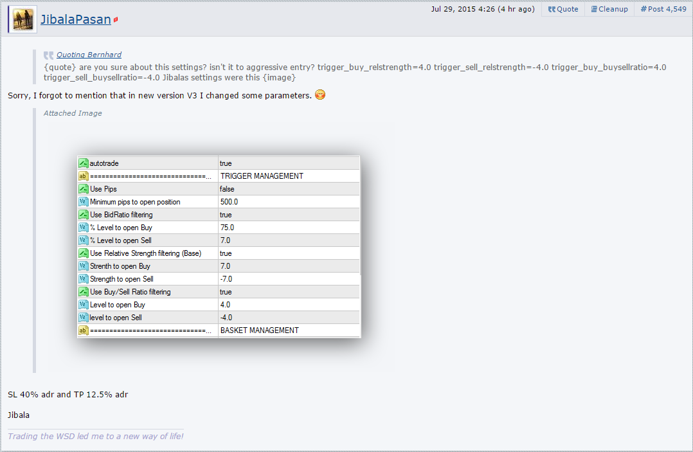This screenshot has width=693, height=452.
Task: Select the 500.0 minimum pips value
Action: coord(289,201)
